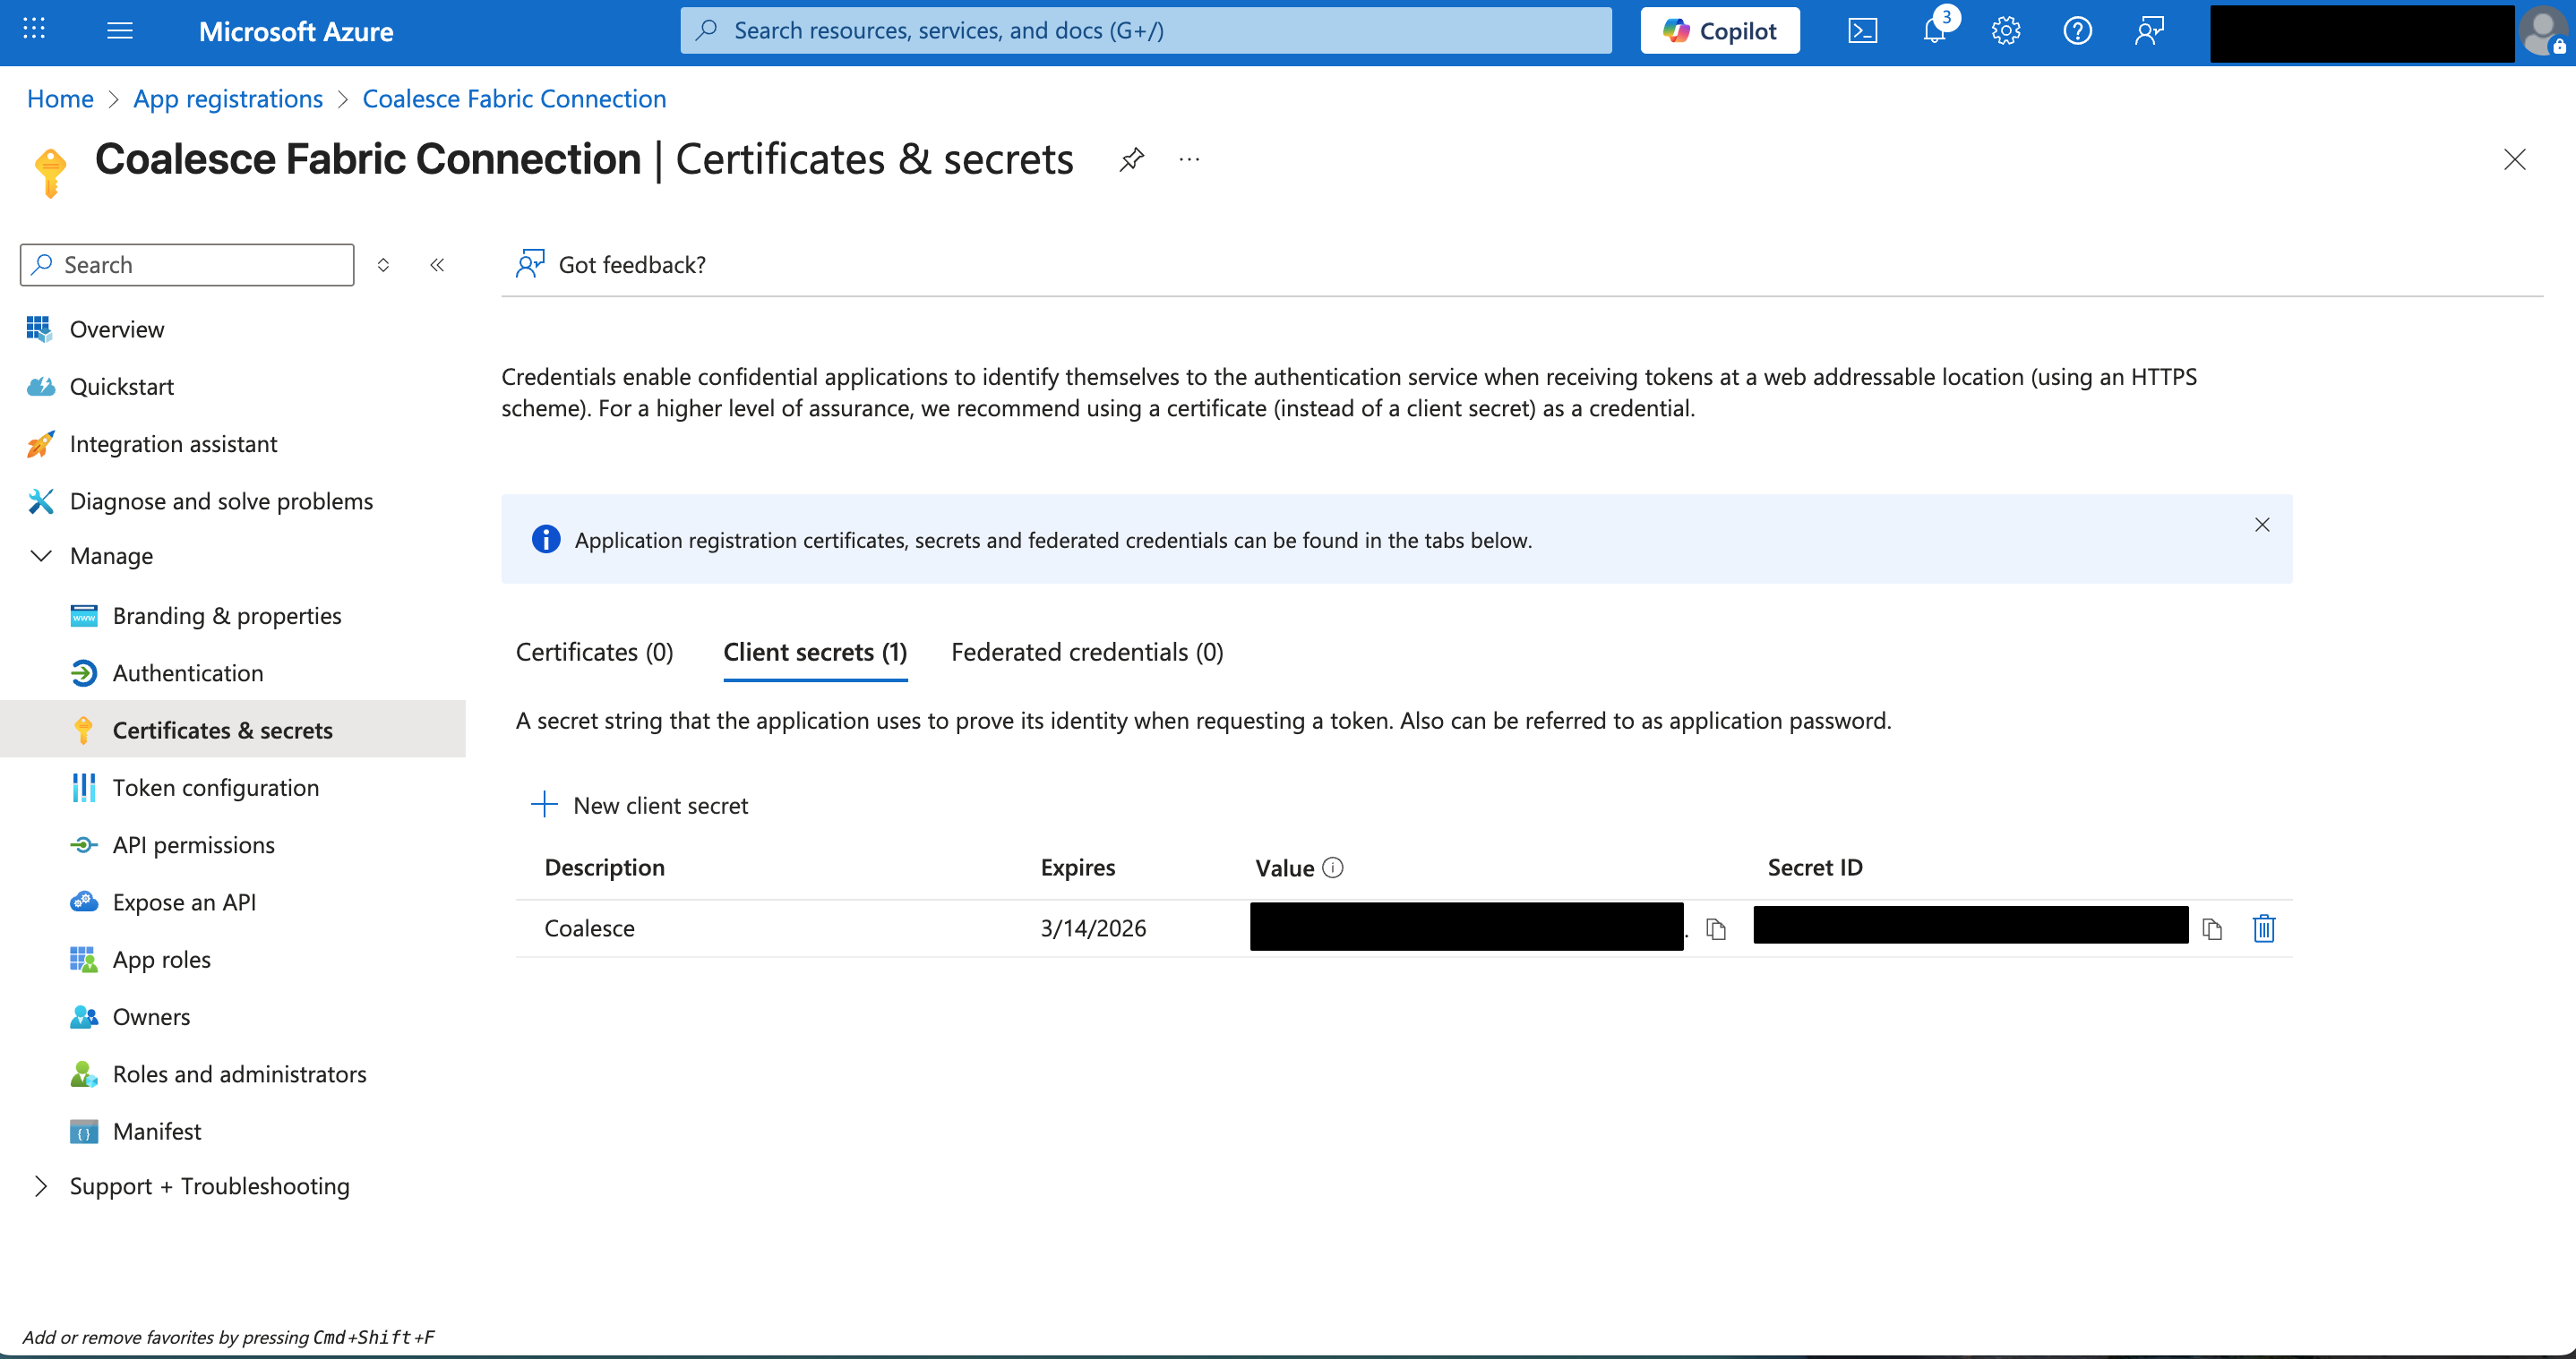Open portal settings gear
This screenshot has width=2576, height=1359.
click(x=2005, y=31)
